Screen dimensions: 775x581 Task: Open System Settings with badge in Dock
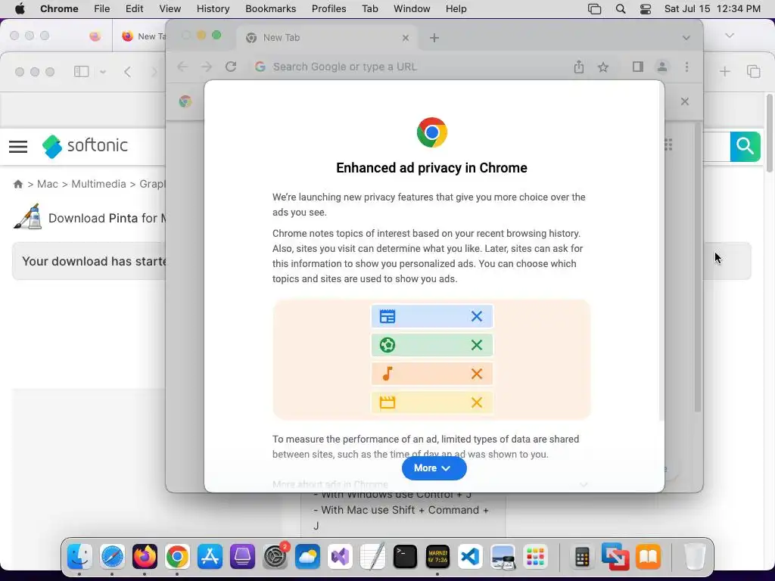click(x=275, y=557)
